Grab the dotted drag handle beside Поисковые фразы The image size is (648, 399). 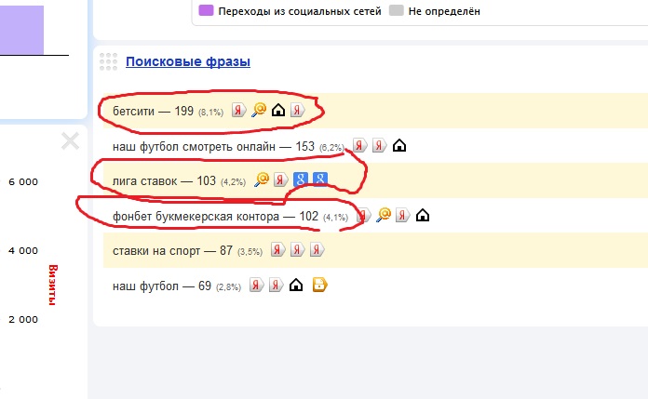click(x=108, y=61)
